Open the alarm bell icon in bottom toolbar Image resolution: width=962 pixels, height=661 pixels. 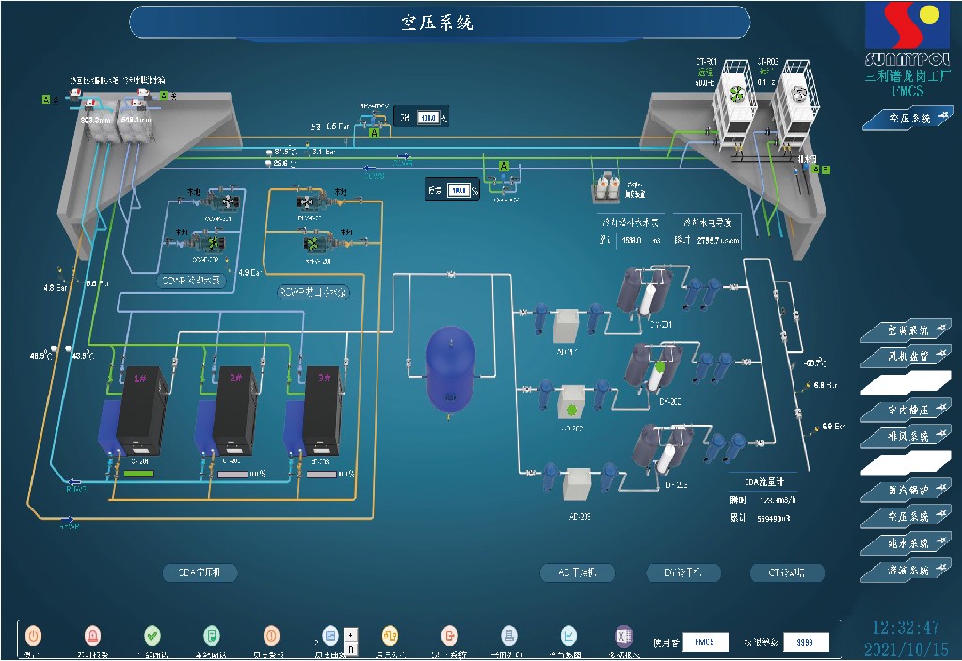(x=93, y=636)
